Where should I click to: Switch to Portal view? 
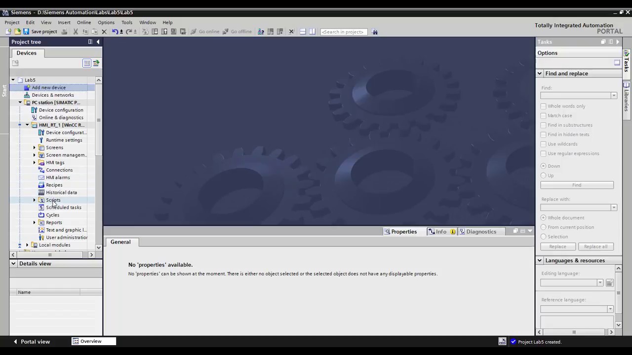pyautogui.click(x=31, y=341)
